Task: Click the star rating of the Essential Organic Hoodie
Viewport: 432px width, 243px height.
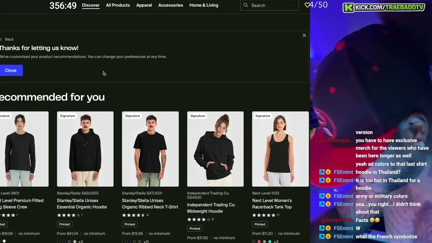Action: [69, 215]
